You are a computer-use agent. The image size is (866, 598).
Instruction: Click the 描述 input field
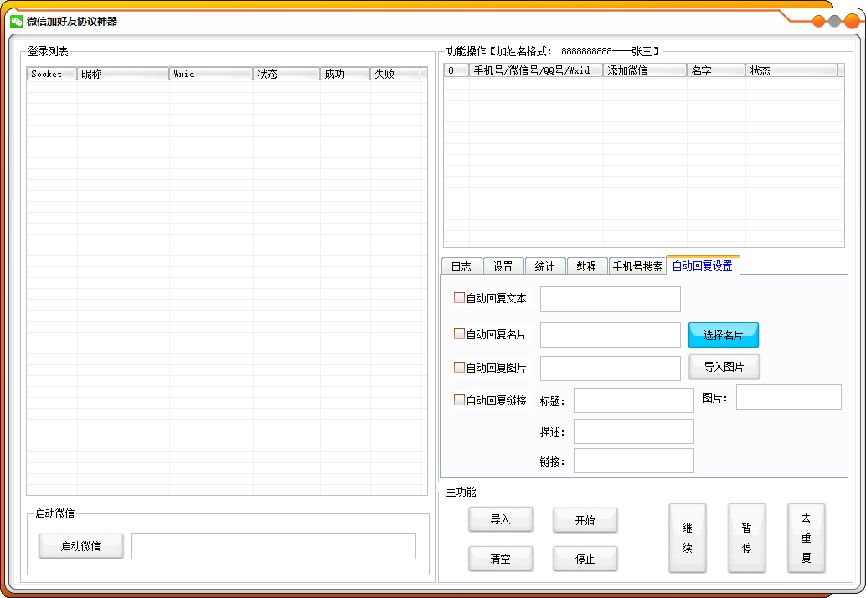tap(633, 431)
